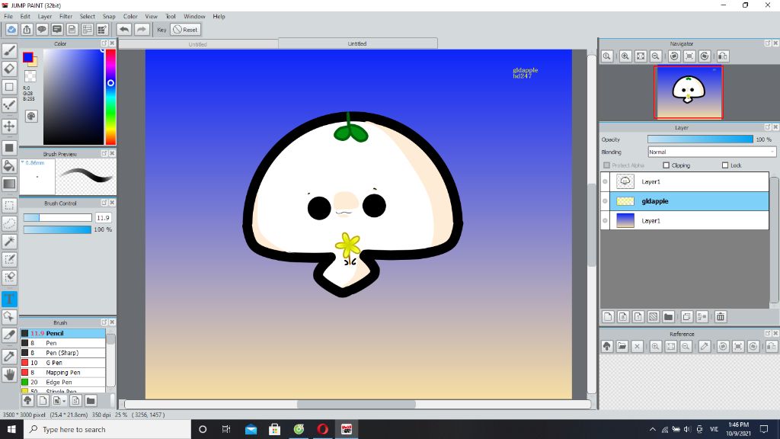
Task: Open the Window menu
Action: click(194, 17)
